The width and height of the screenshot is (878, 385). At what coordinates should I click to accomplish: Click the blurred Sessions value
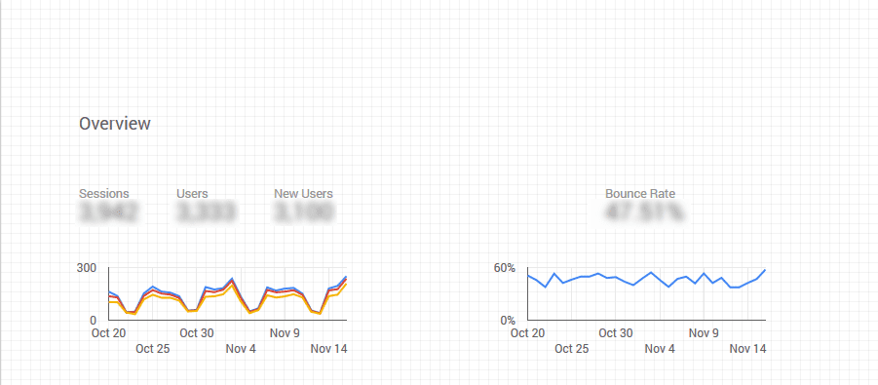click(107, 212)
